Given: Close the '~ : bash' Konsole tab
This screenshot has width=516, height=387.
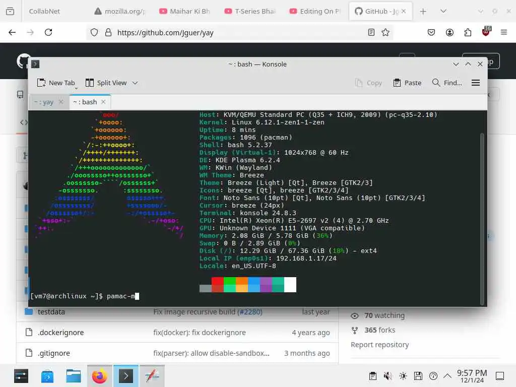Looking at the screenshot, I should coord(103,102).
